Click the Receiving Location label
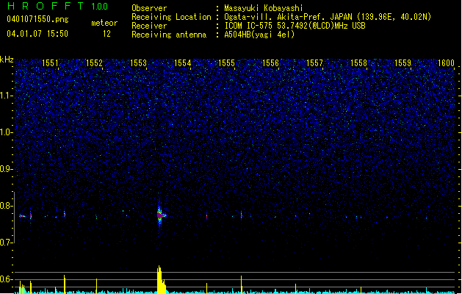The height and width of the screenshot is (294, 462). [x=171, y=17]
